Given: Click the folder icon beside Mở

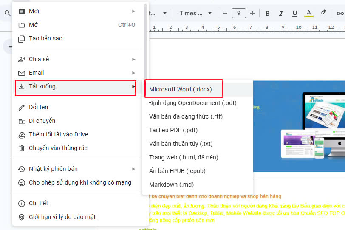Looking at the screenshot, I should click(x=22, y=25).
